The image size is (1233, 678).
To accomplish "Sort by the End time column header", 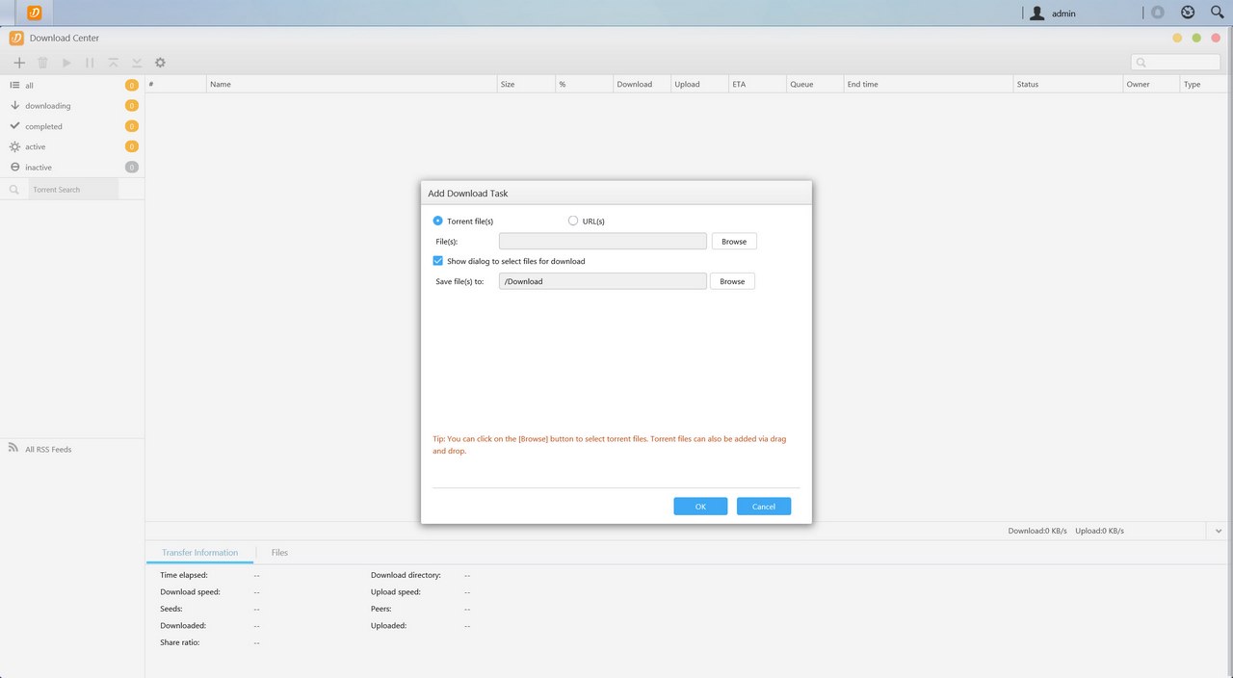I will [x=929, y=84].
